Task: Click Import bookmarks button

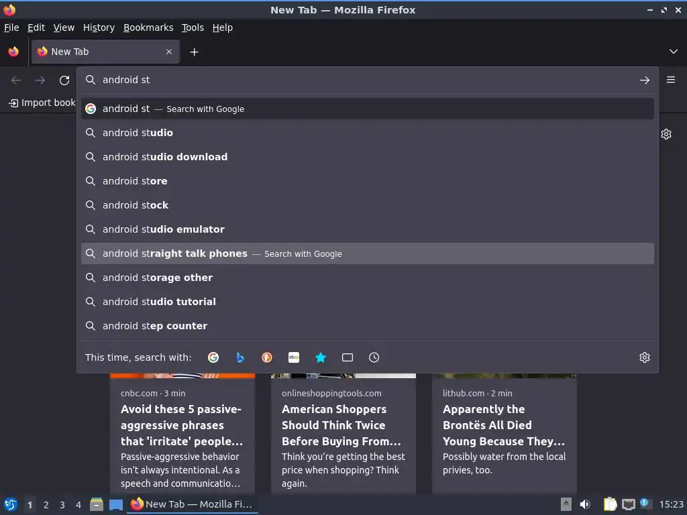Action: coord(42,103)
